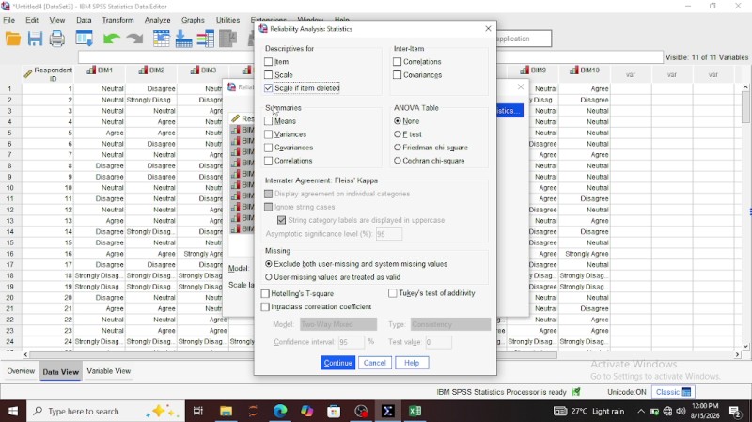752x422 pixels.
Task: Check the Summaries Correlations box
Action: (269, 161)
